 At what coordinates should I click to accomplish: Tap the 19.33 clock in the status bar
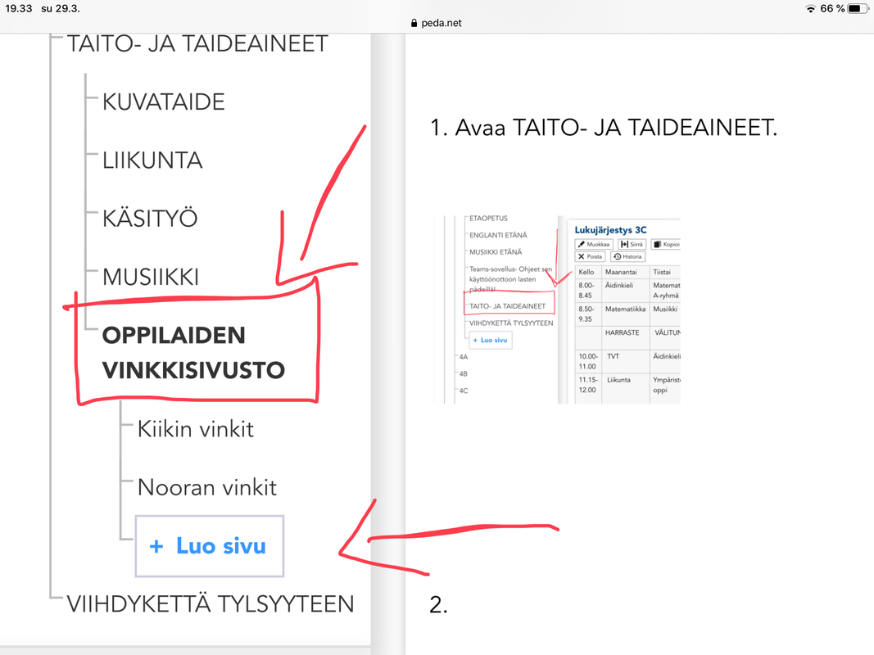[x=16, y=8]
